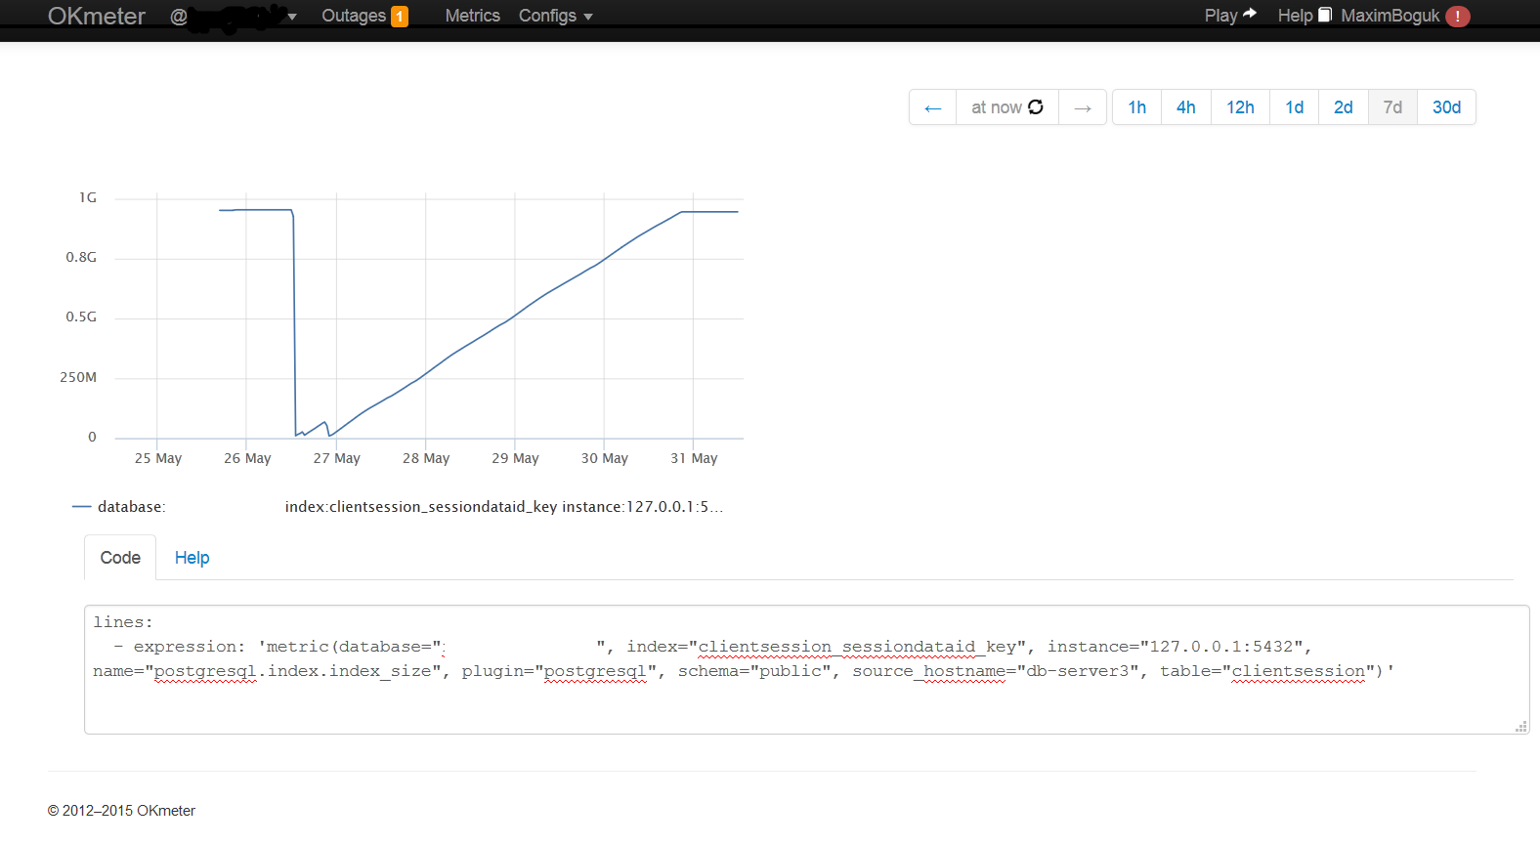
Task: Expand the project selector dropdown arrow
Action: [x=292, y=17]
